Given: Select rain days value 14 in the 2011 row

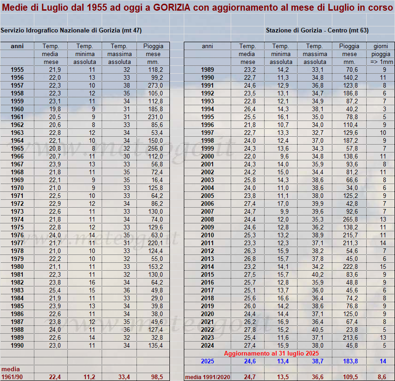Looking at the screenshot, I should [383, 243].
